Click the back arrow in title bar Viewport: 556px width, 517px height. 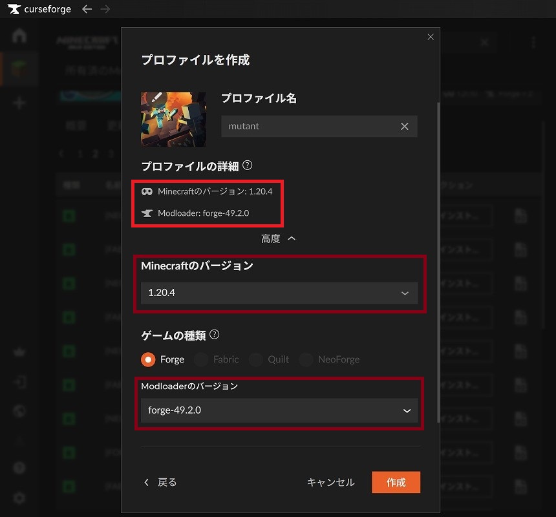87,9
